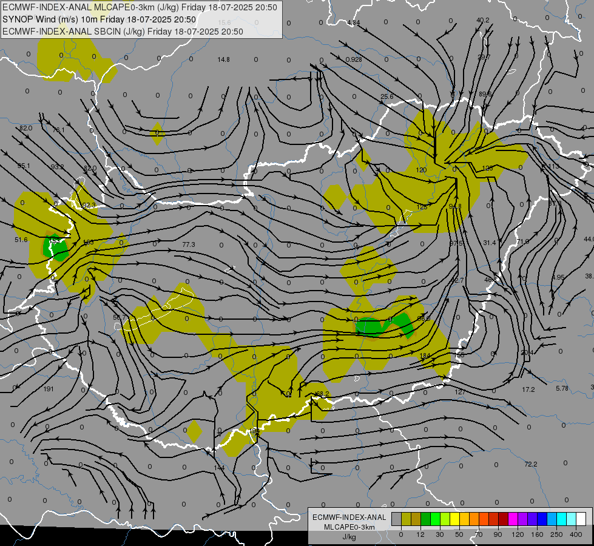Click map value 72.2
Image resolution: width=594 pixels, height=546 pixels.
click(x=531, y=464)
